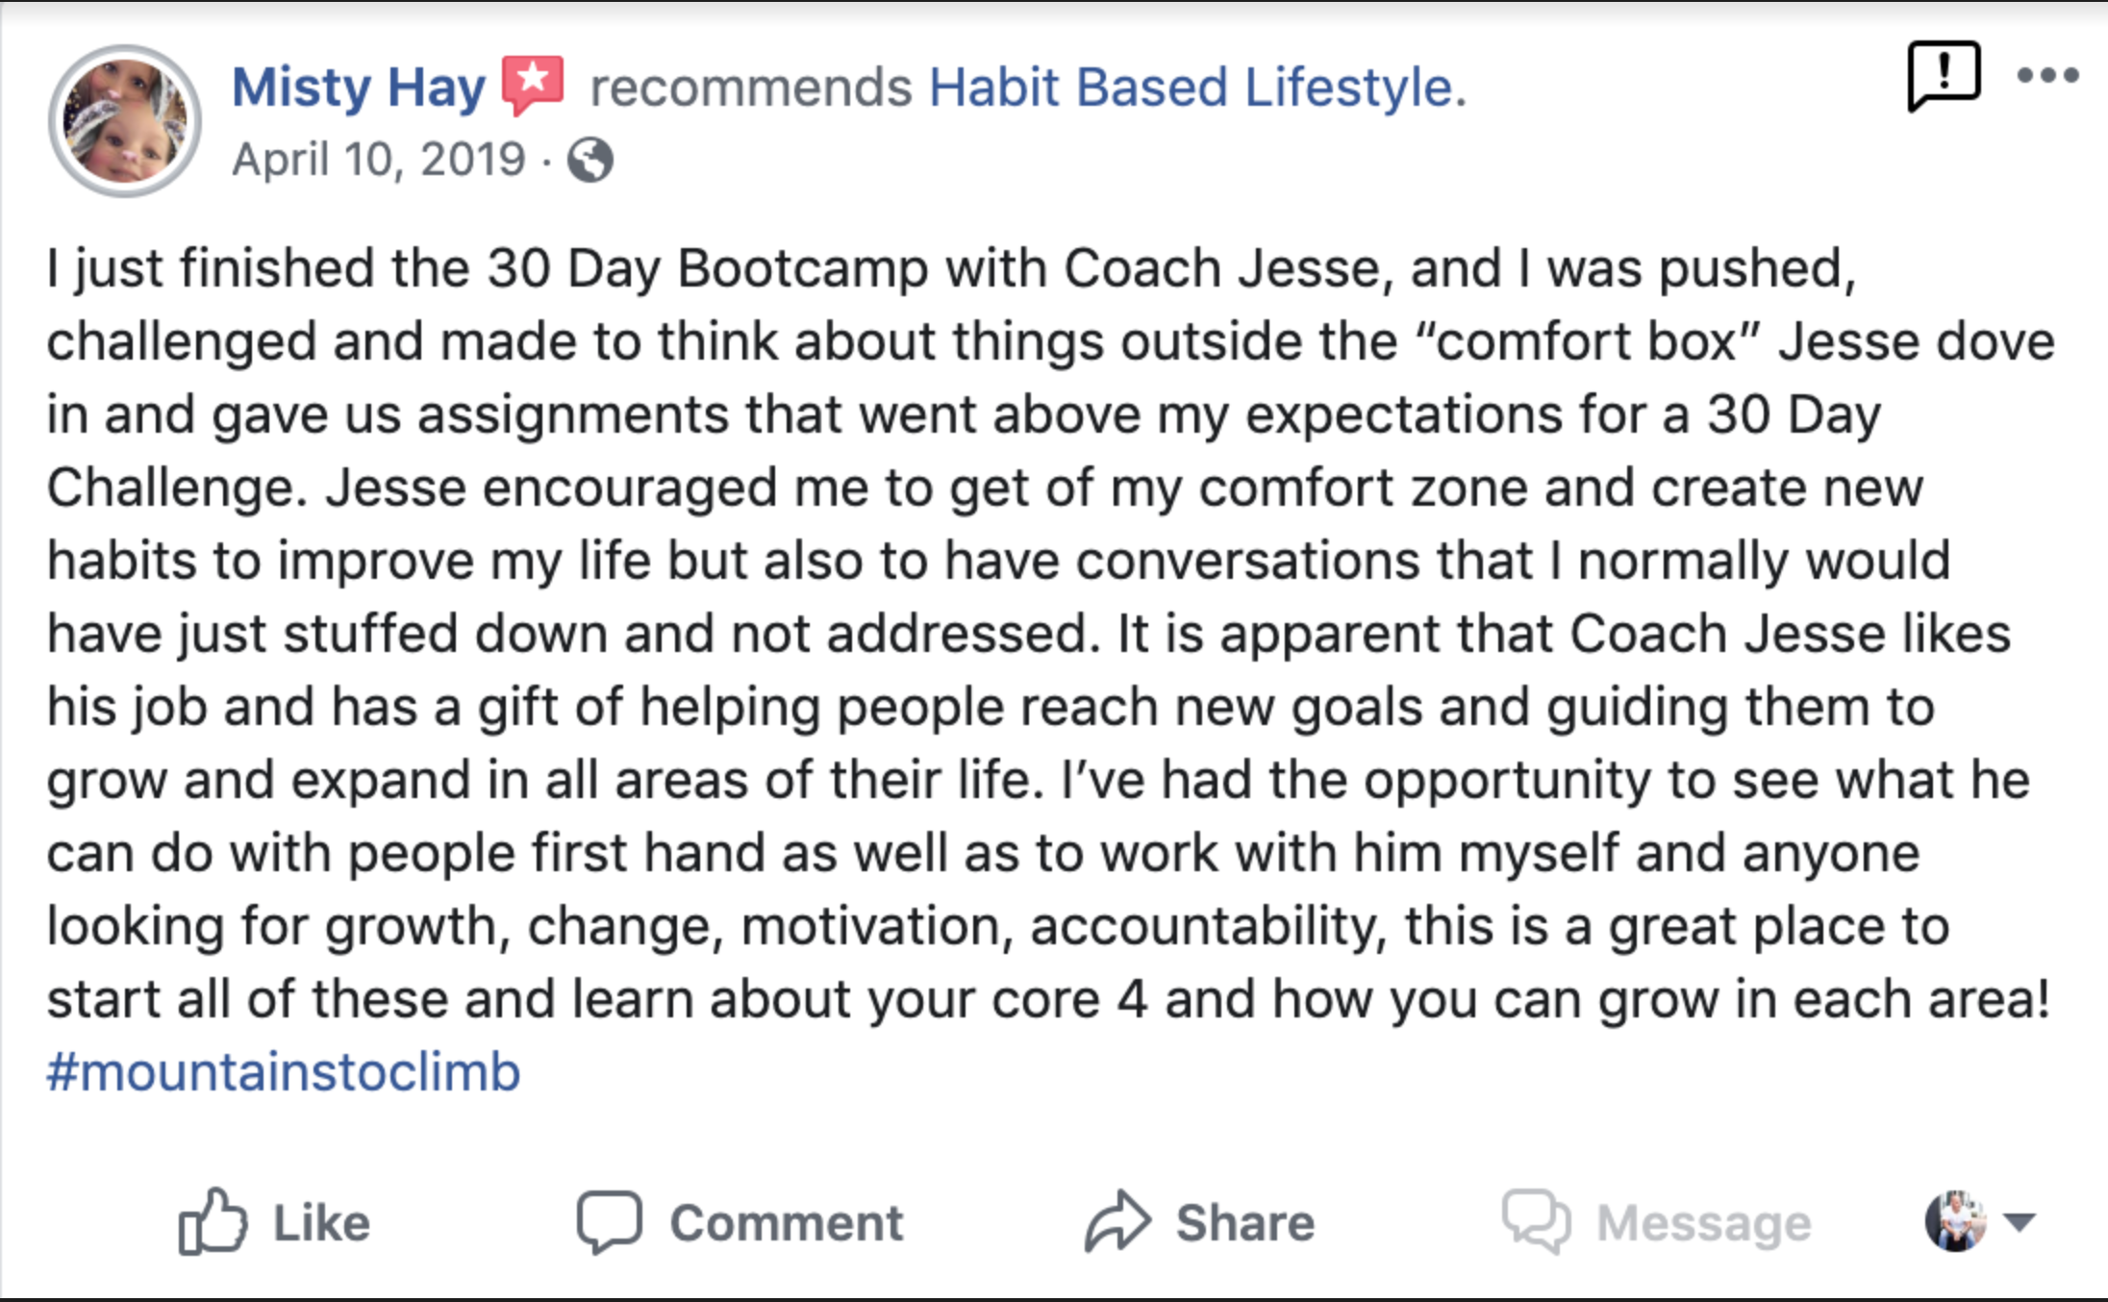Click the April 10, 2019 timestamp
Image resolution: width=2108 pixels, height=1302 pixels.
[379, 160]
